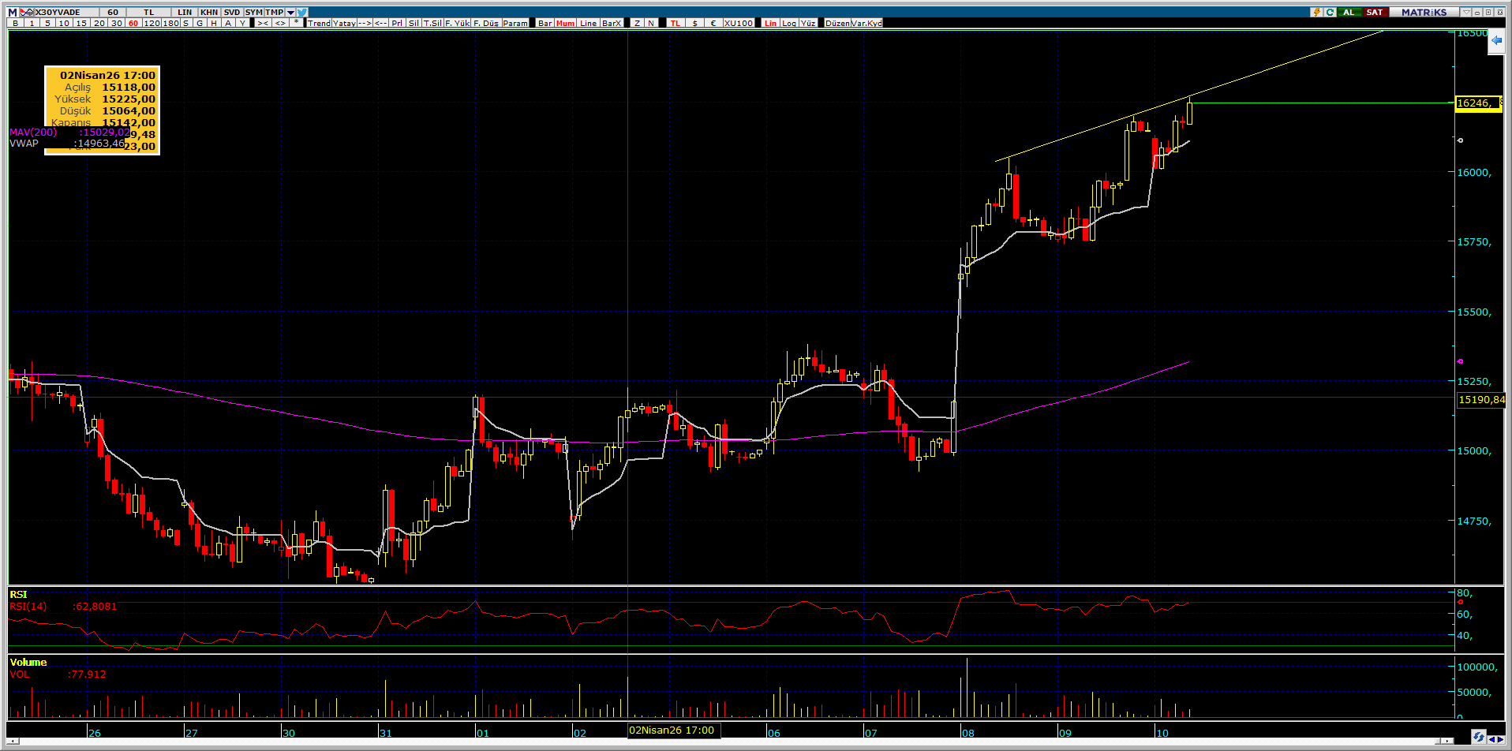Click the green refresh icon
This screenshot has height=751, width=1512.
pos(1330,13)
